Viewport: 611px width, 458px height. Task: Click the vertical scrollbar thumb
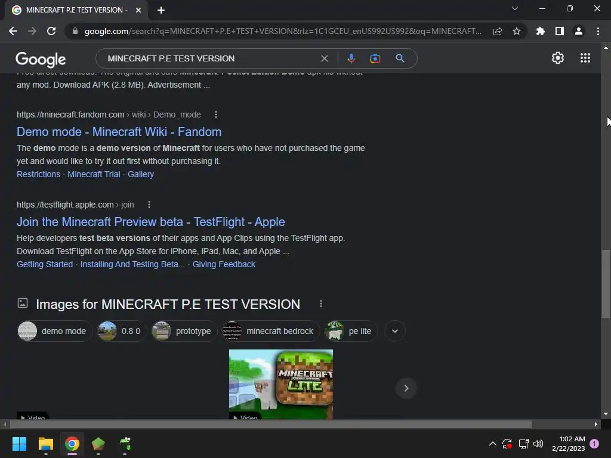coord(606,283)
